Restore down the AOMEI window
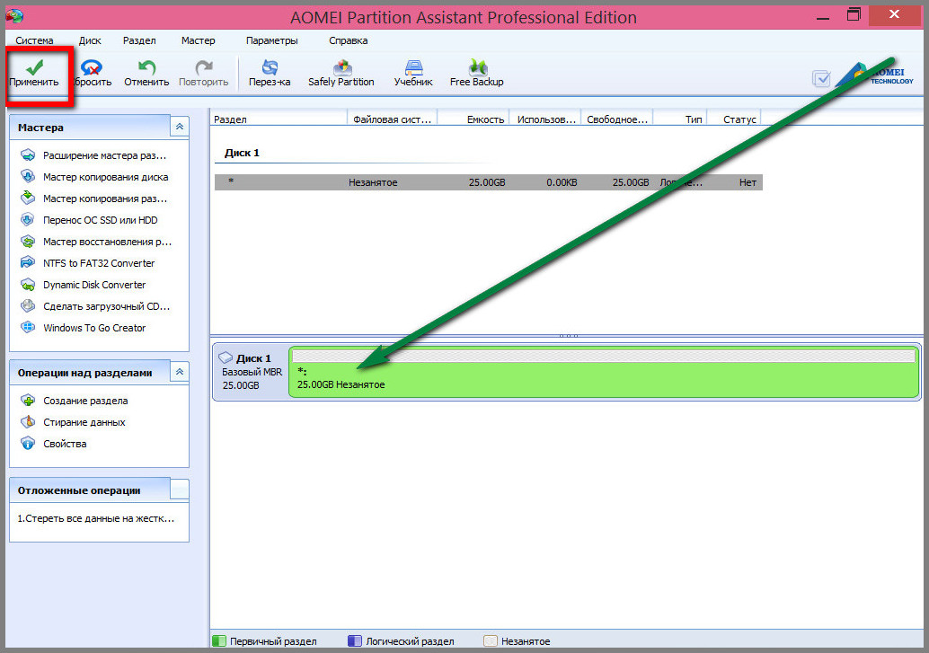929x653 pixels. pos(854,15)
